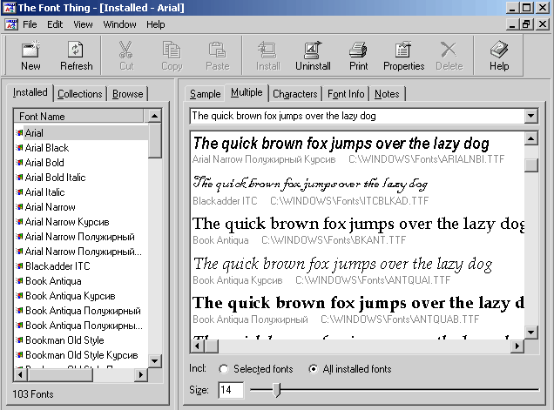
Task: Select the 'Selected fonts' radio button
Action: coord(223,369)
